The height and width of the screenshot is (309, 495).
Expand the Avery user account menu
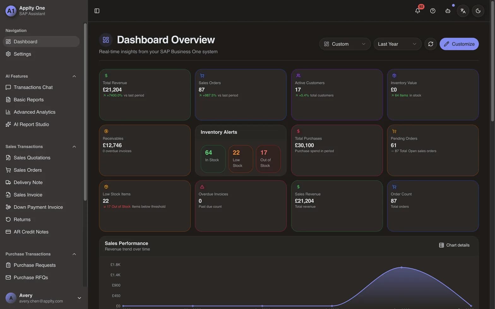tap(79, 298)
